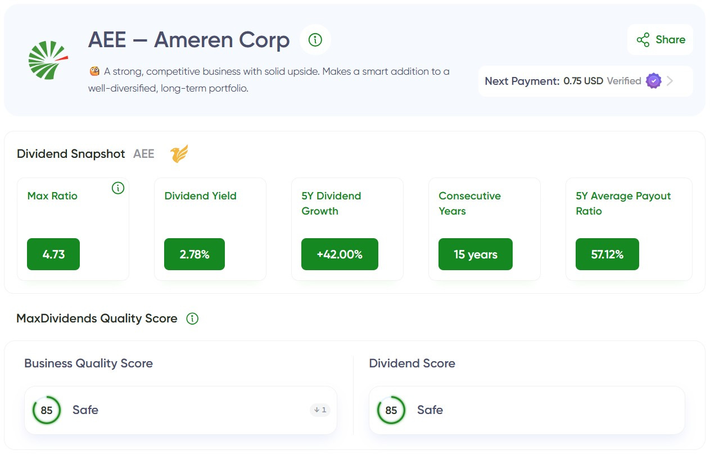Open info icon next to Ameren Corp title

click(x=315, y=40)
